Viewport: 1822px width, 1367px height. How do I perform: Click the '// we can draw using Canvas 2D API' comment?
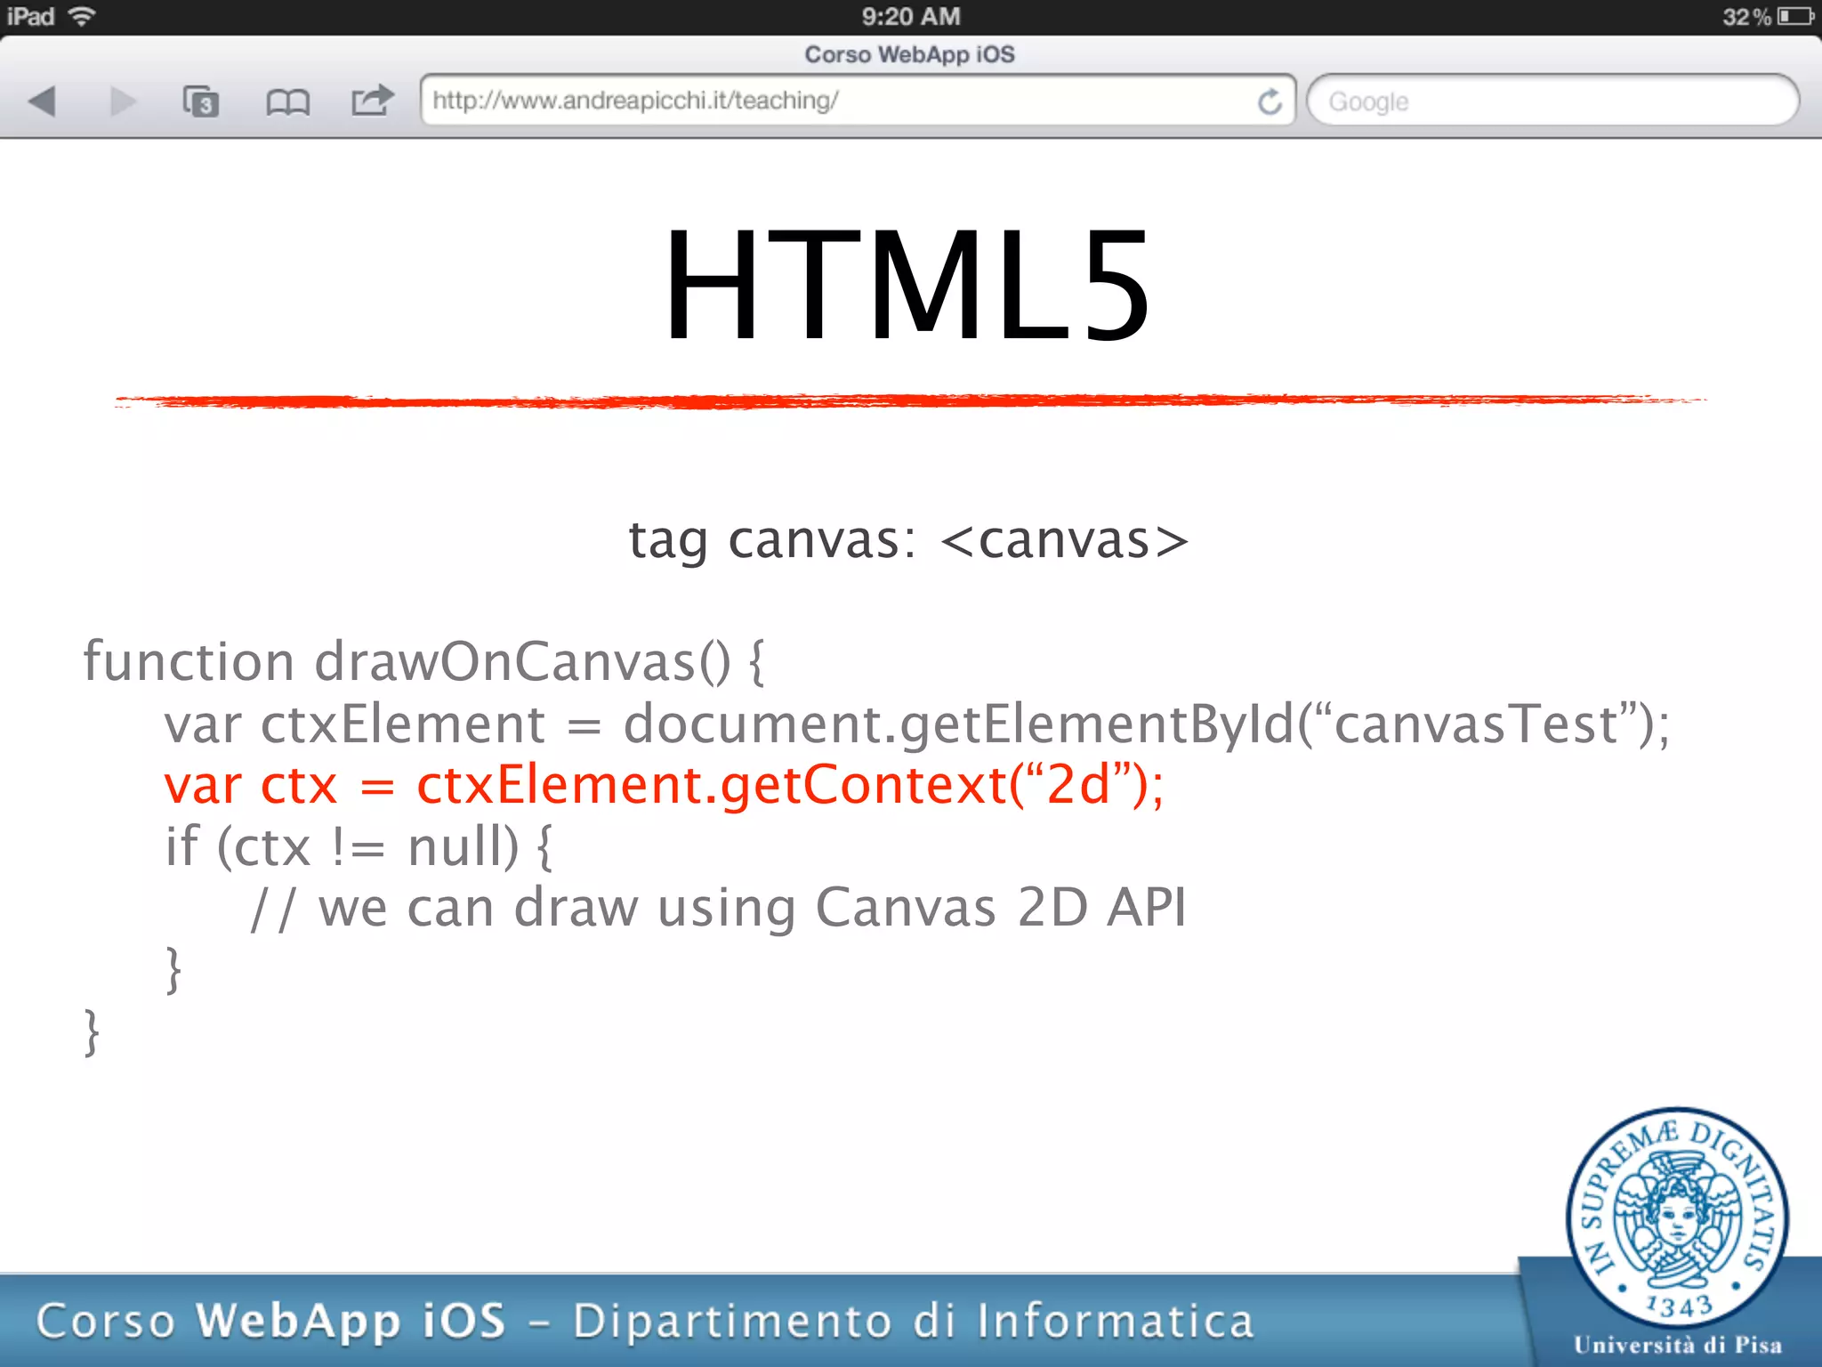click(x=718, y=908)
